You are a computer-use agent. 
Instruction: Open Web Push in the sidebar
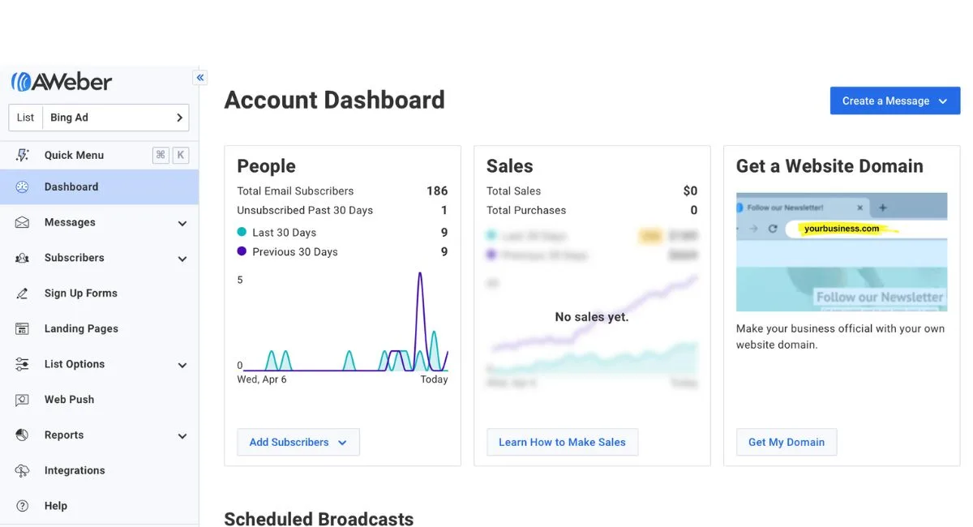point(99,400)
